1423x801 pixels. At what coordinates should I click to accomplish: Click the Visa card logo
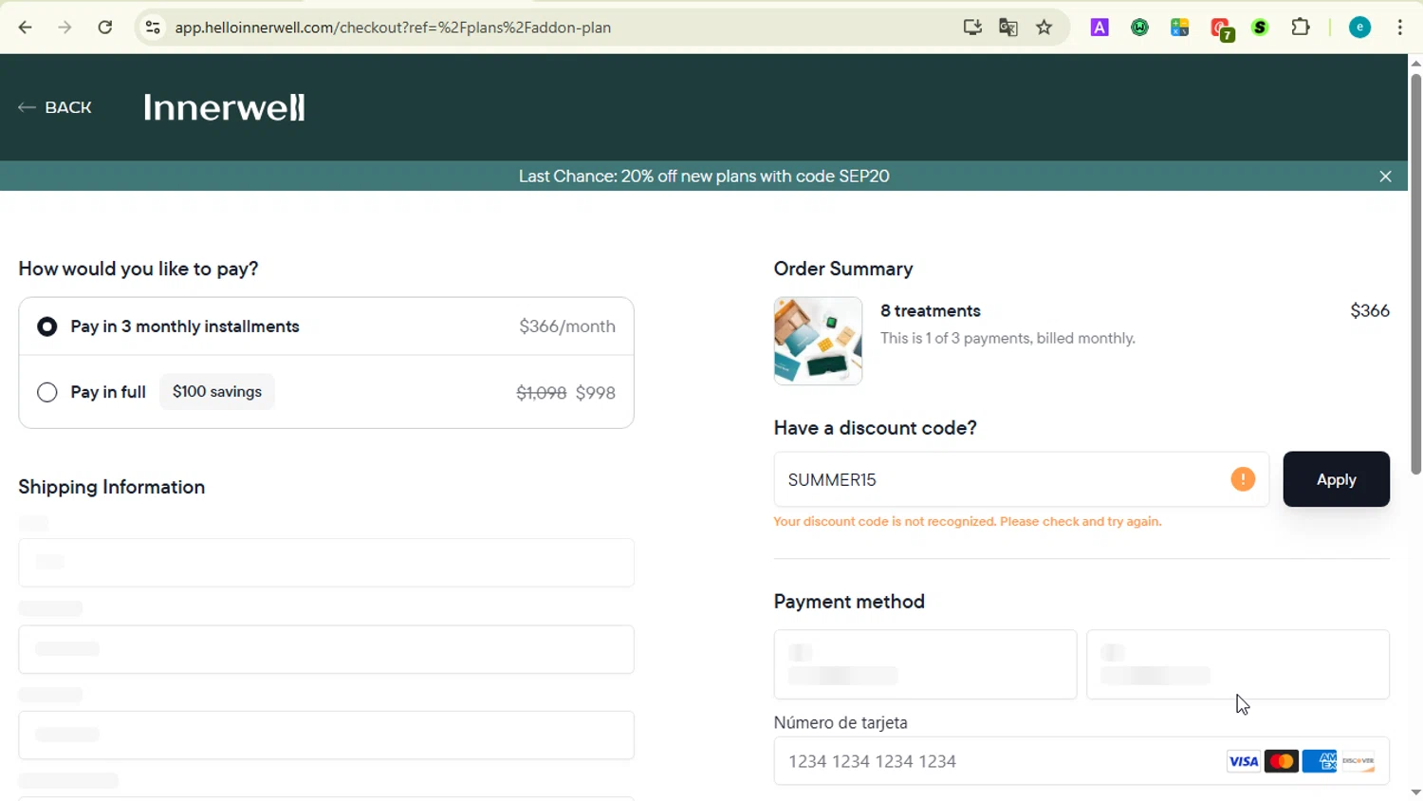pyautogui.click(x=1243, y=761)
